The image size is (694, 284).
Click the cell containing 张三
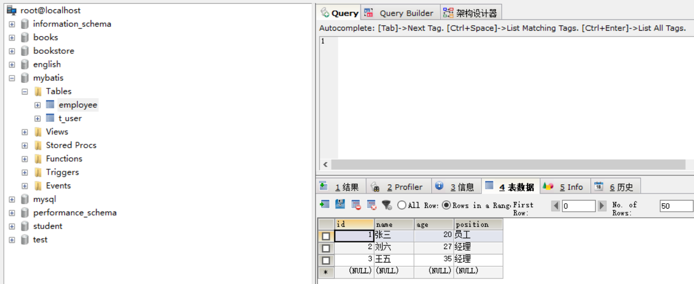394,235
